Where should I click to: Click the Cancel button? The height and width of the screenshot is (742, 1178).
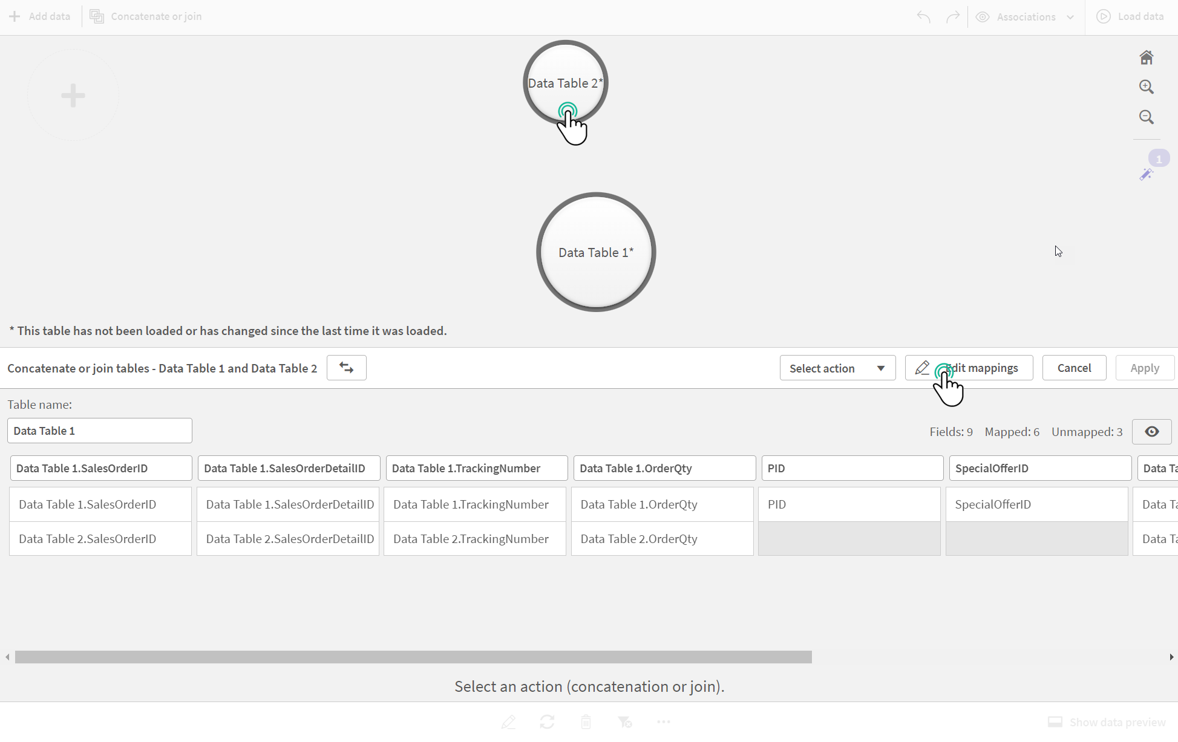(x=1074, y=368)
